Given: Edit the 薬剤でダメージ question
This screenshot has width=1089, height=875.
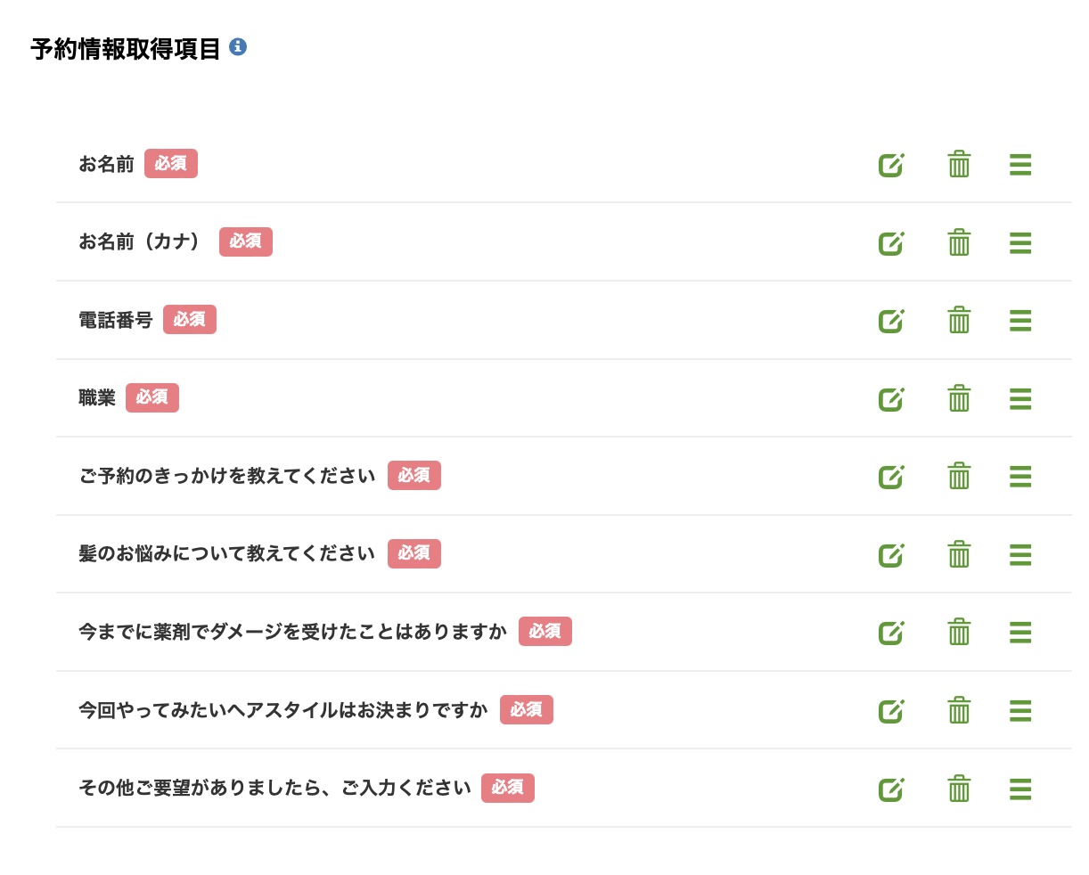Looking at the screenshot, I should pyautogui.click(x=891, y=633).
